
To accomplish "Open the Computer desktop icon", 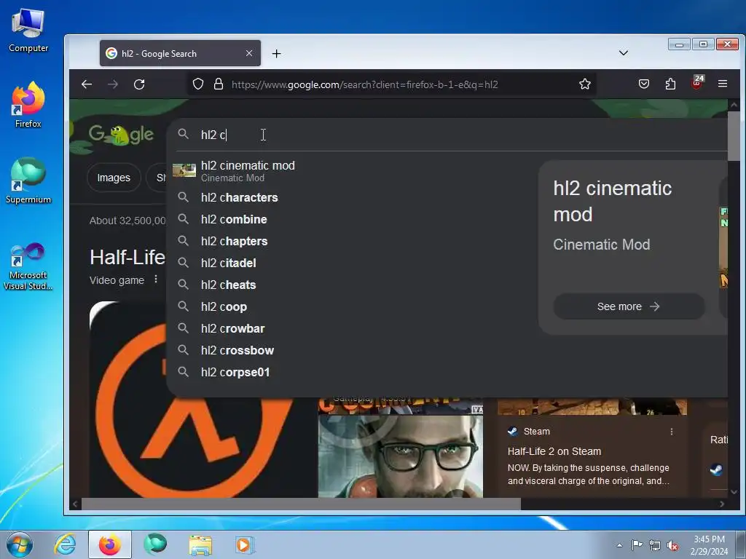I will [x=28, y=31].
